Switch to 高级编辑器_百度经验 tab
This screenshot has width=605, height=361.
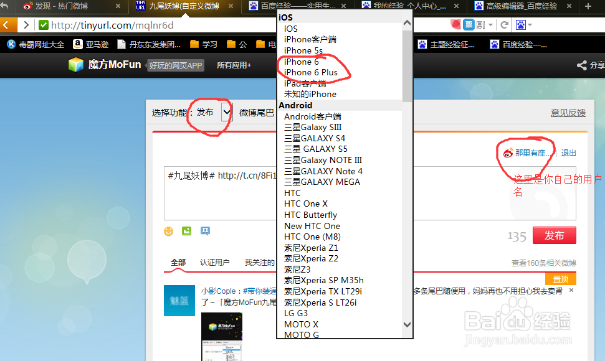coord(522,6)
